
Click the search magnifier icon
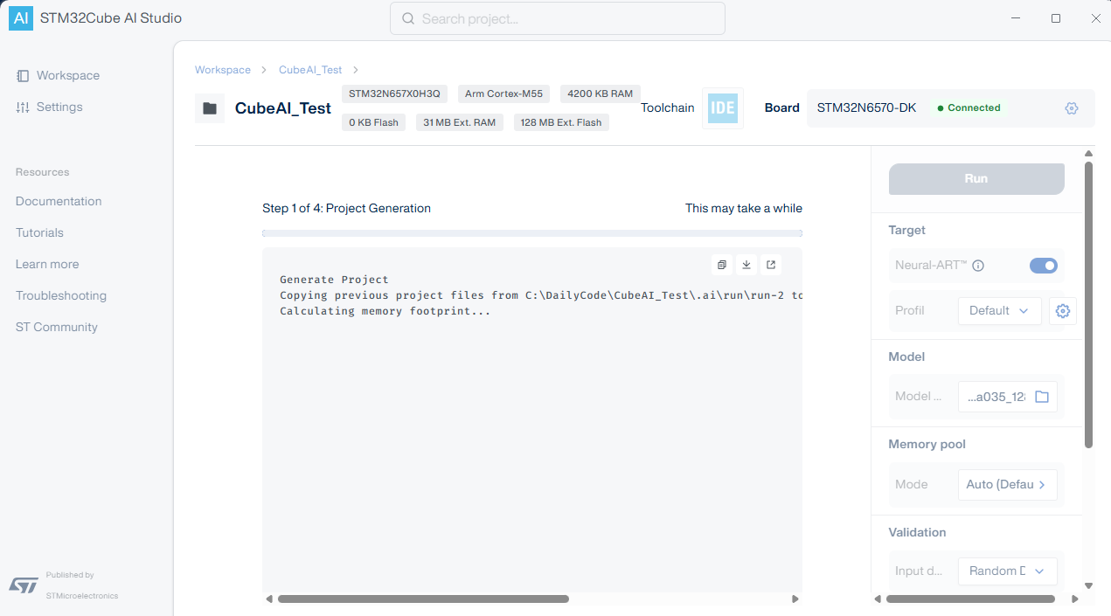click(407, 18)
